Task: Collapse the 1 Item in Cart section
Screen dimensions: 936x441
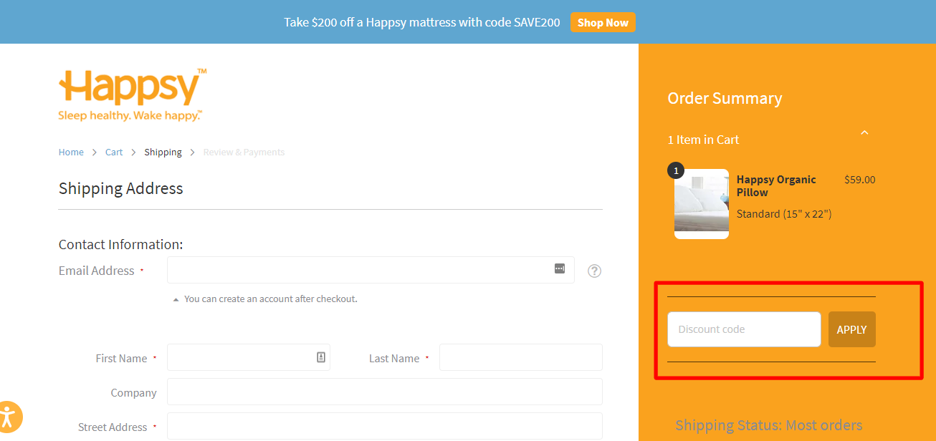Action: click(864, 132)
